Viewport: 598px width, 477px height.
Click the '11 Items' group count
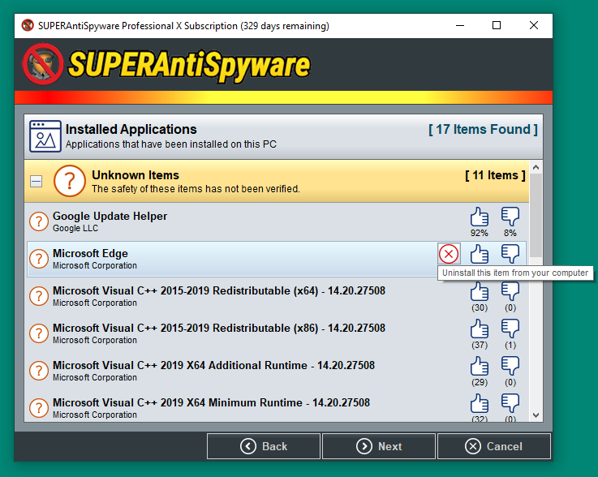495,175
